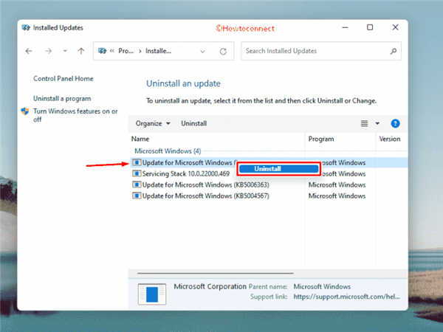Click the Back navigation arrow
443x332 pixels.
tap(29, 51)
